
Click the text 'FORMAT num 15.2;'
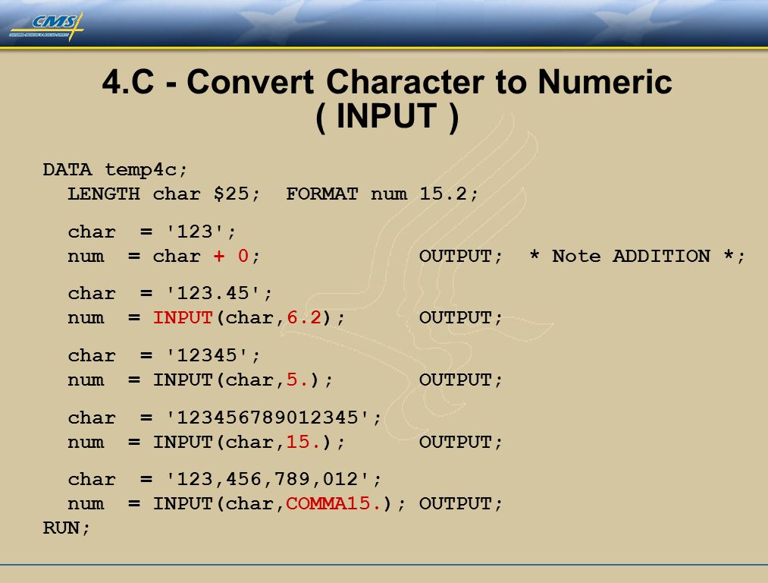pyautogui.click(x=382, y=194)
